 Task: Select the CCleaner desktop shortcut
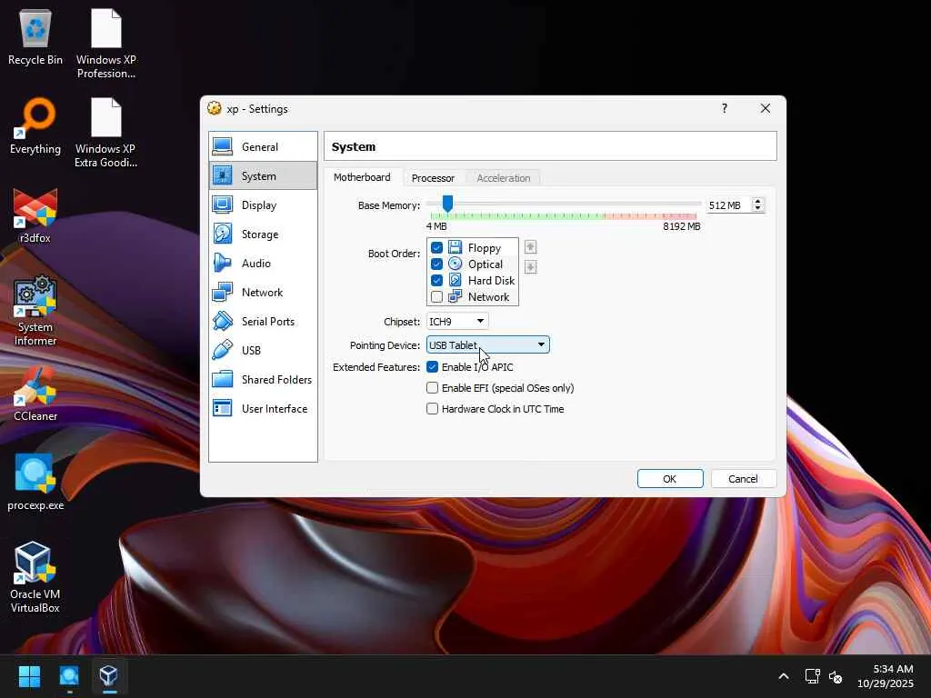35,394
